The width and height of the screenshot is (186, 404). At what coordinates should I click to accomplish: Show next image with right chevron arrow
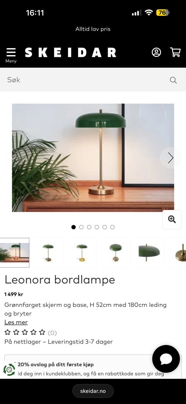[171, 158]
